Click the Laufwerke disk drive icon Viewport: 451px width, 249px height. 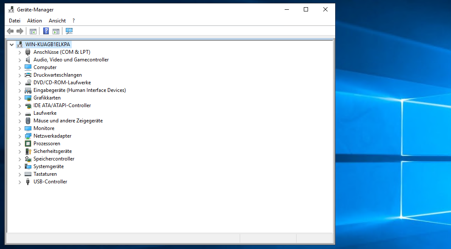tap(28, 113)
